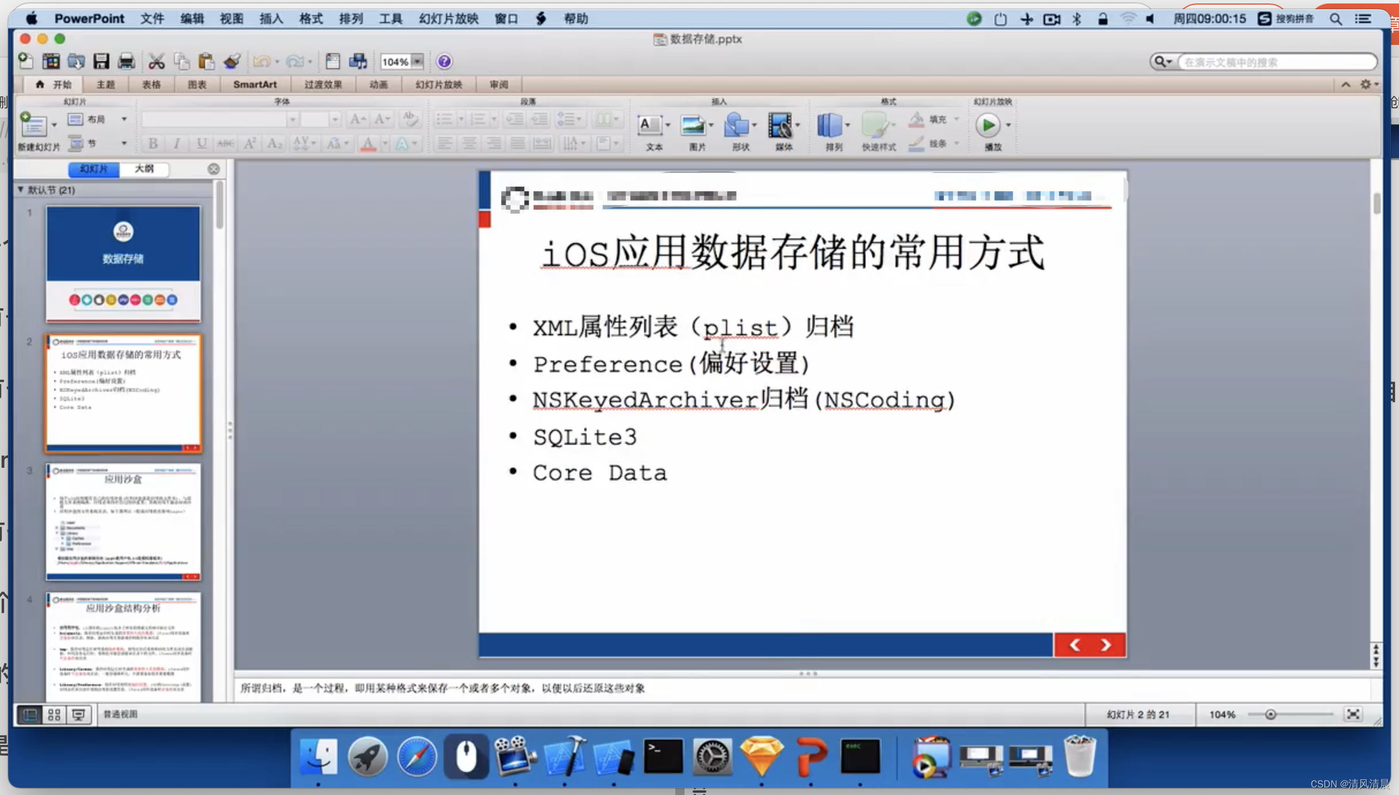Click the Save icon in the toolbar

pos(101,61)
